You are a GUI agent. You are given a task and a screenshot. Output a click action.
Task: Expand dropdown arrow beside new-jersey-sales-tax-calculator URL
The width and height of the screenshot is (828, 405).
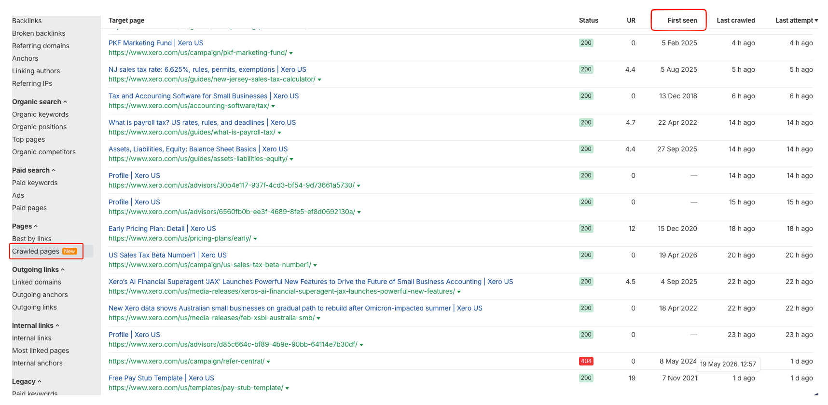319,80
